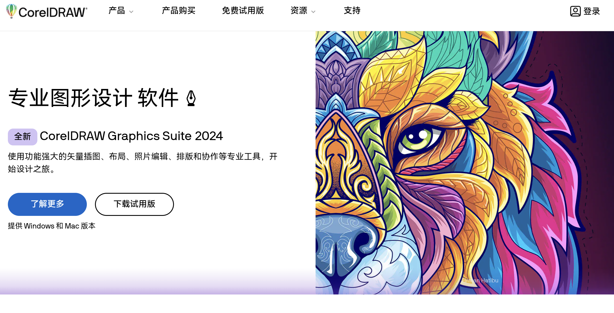614x313 pixels.
Task: Click the Firman Hatibu artist credit
Action: pos(480,280)
